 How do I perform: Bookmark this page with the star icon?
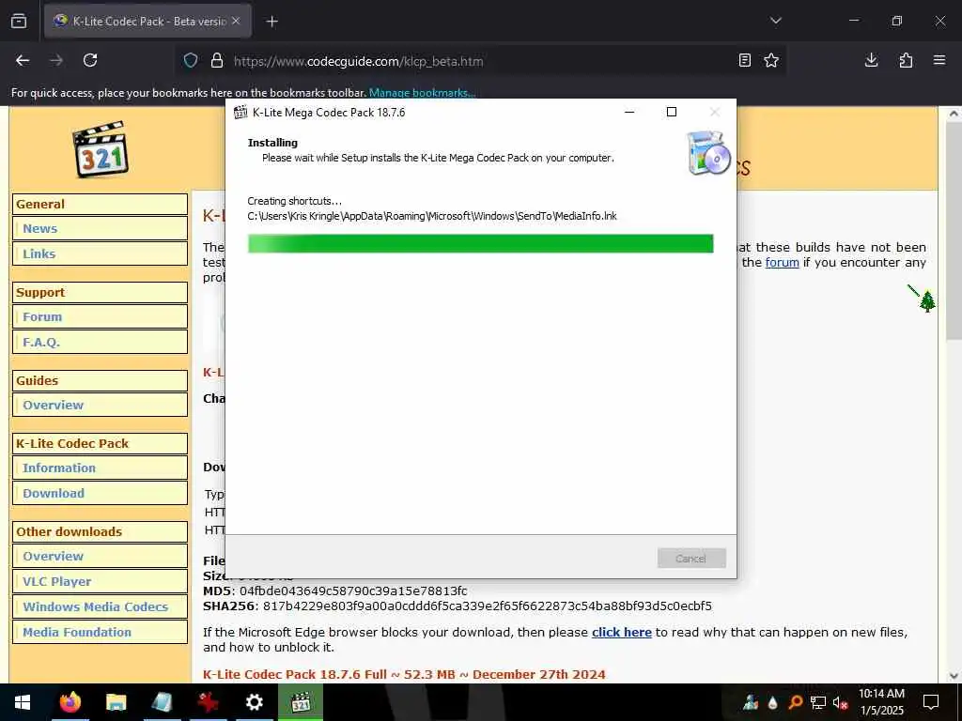pyautogui.click(x=771, y=60)
